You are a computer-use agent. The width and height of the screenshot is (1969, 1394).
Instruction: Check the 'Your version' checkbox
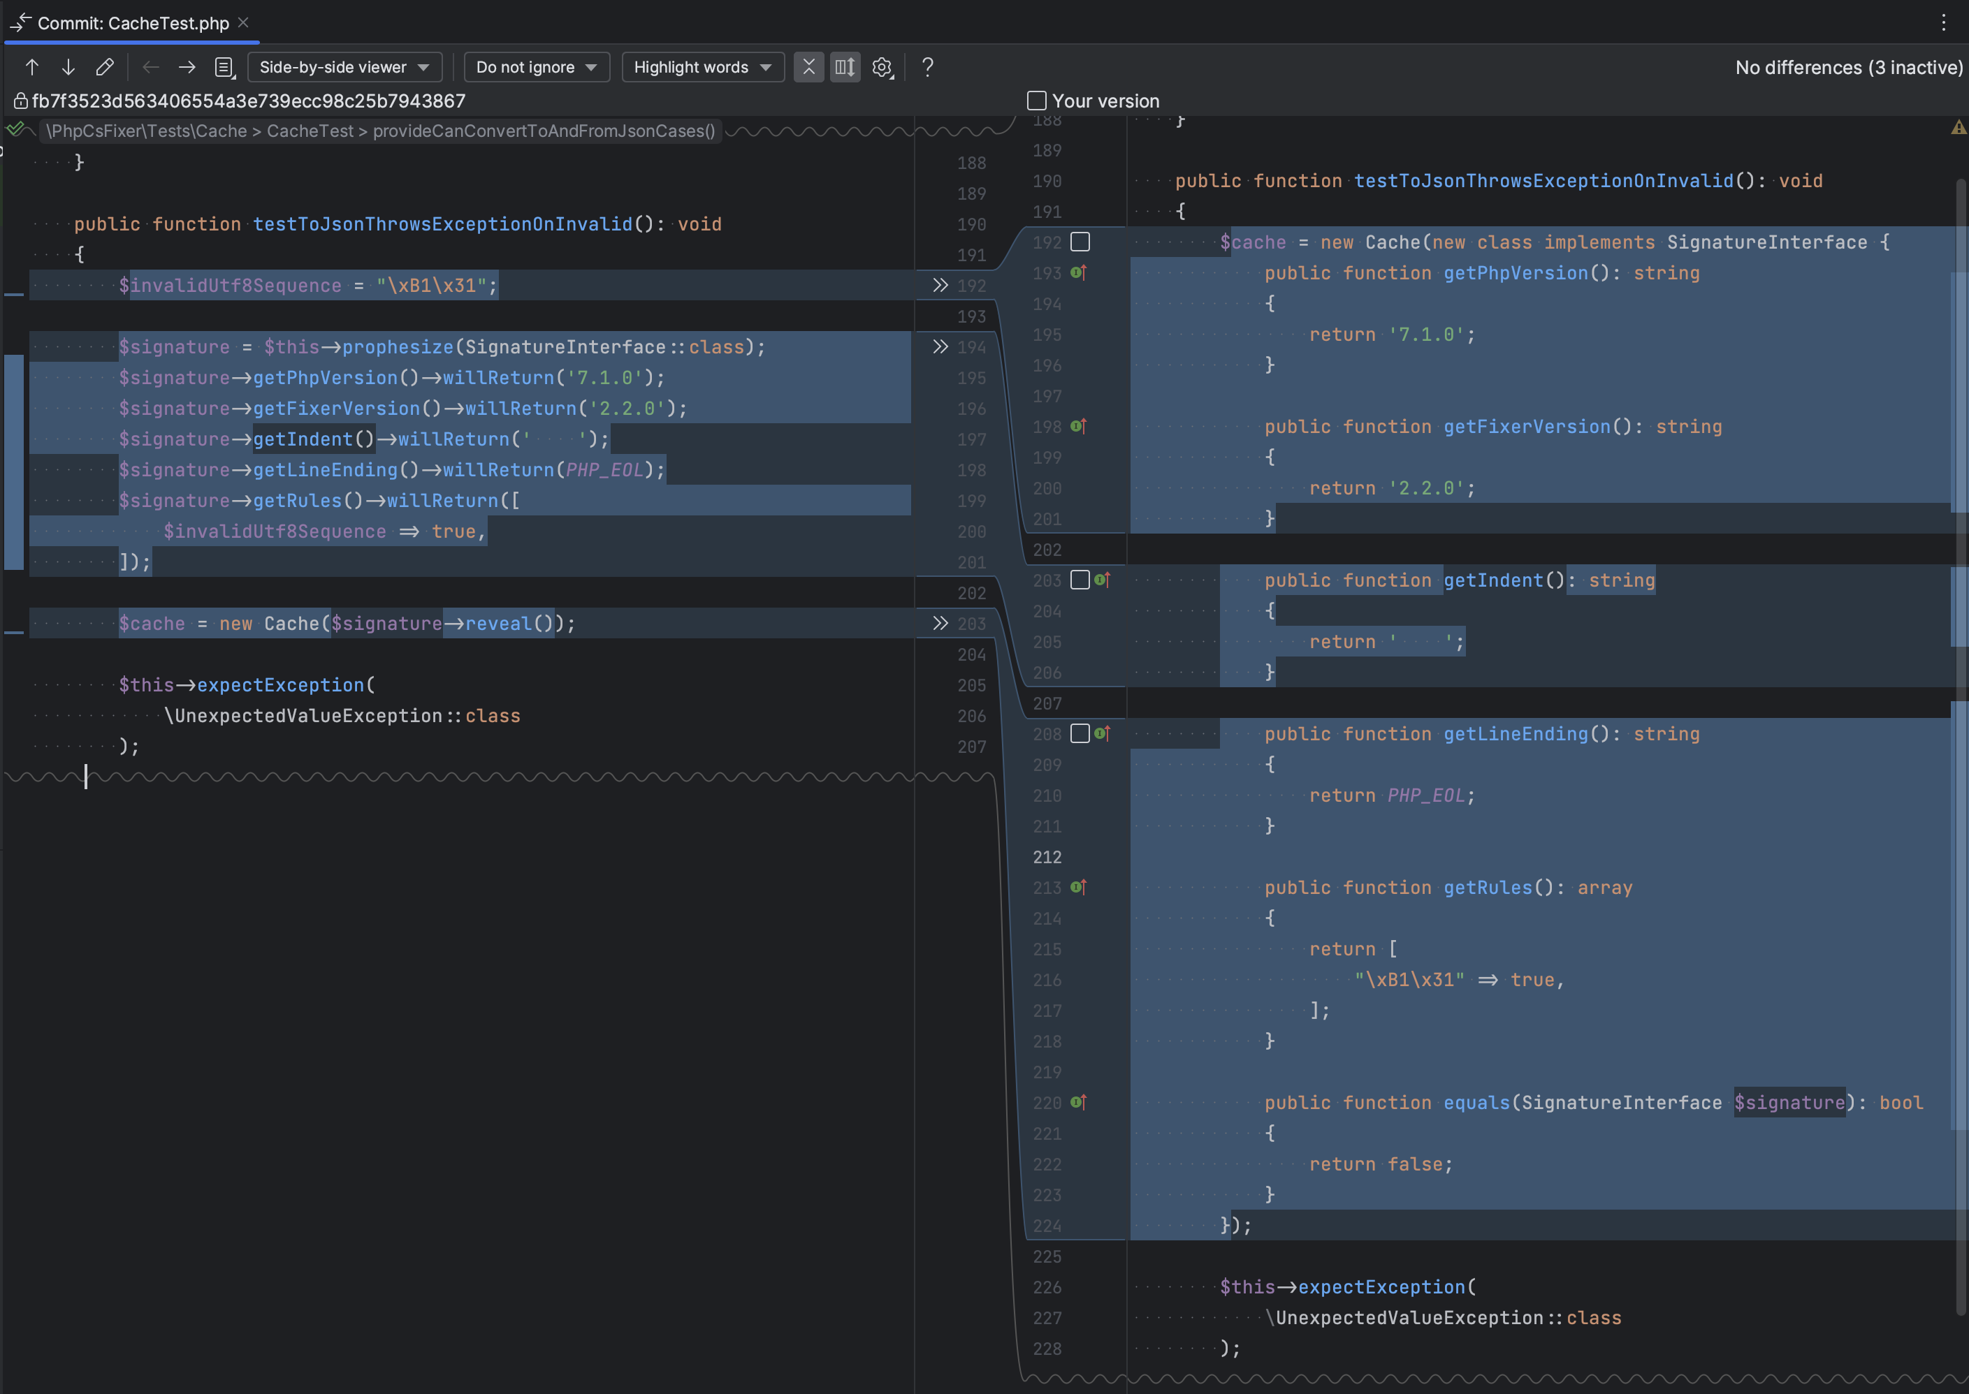coord(1036,101)
